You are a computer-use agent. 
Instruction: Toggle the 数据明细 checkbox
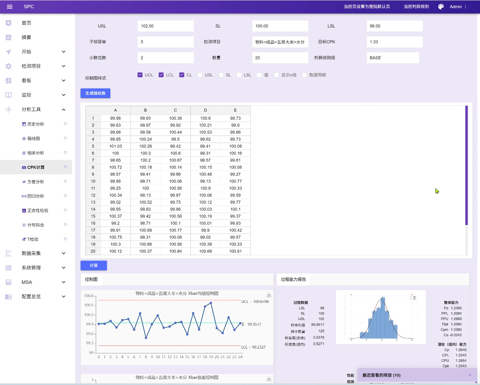point(304,75)
